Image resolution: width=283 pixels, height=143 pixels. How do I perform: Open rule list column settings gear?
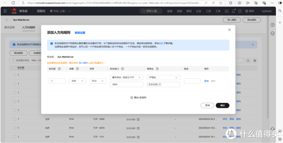pyautogui.click(x=255, y=61)
